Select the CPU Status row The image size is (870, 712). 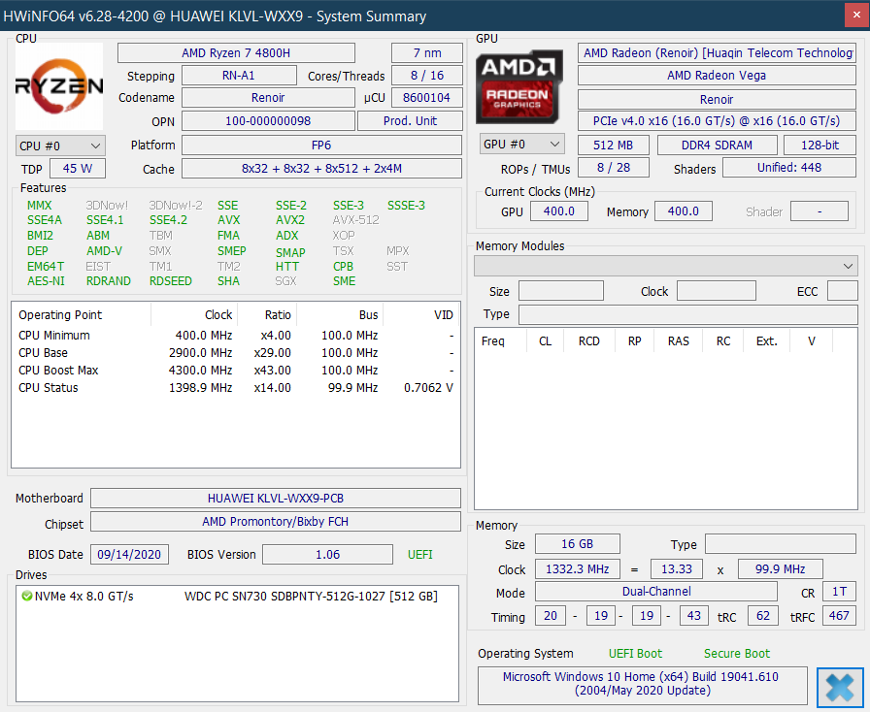236,388
